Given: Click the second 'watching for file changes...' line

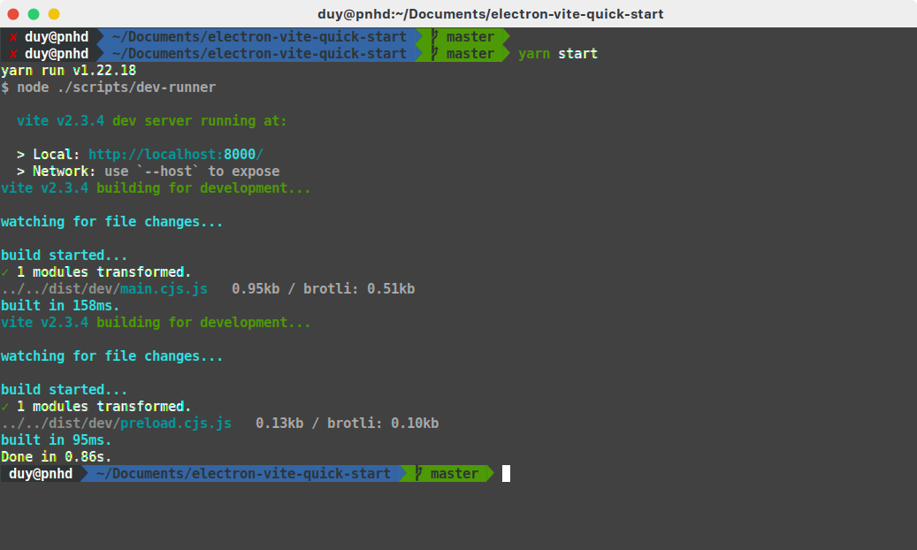Looking at the screenshot, I should 111,355.
